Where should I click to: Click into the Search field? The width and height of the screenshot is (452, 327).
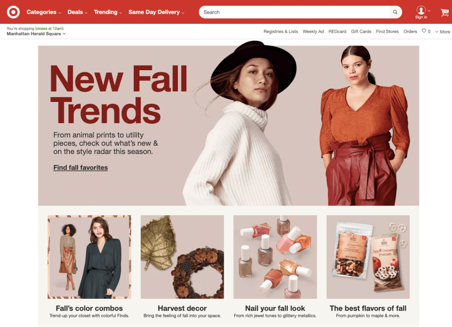[x=294, y=12]
